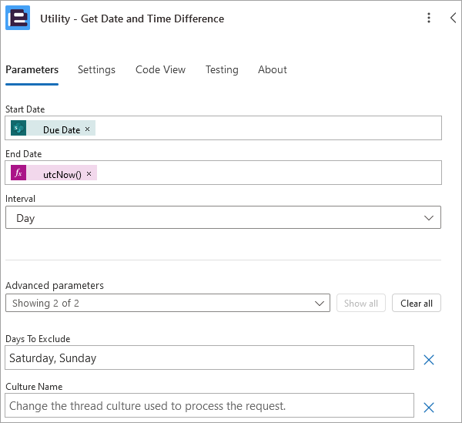
Task: Click the Show all button
Action: [x=361, y=303]
